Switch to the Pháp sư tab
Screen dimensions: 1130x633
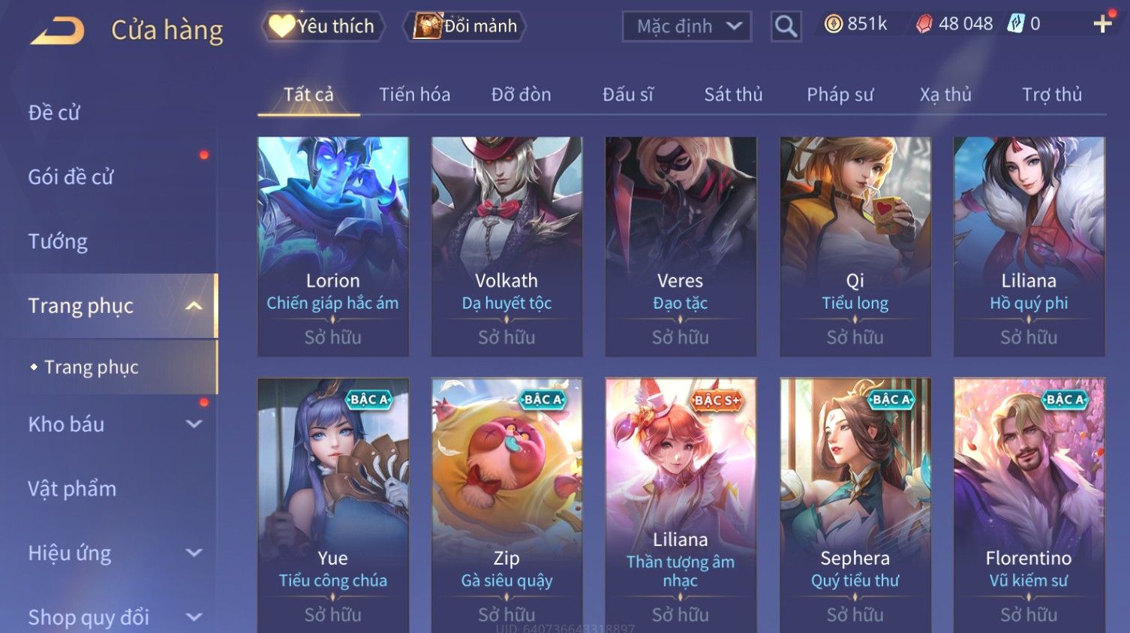(x=840, y=95)
